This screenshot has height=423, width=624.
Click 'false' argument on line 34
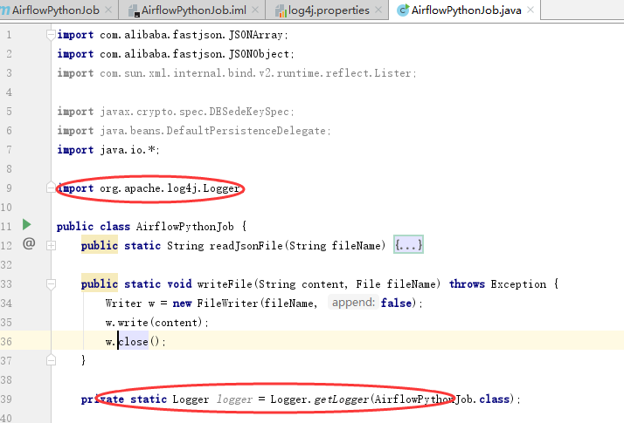(x=396, y=303)
